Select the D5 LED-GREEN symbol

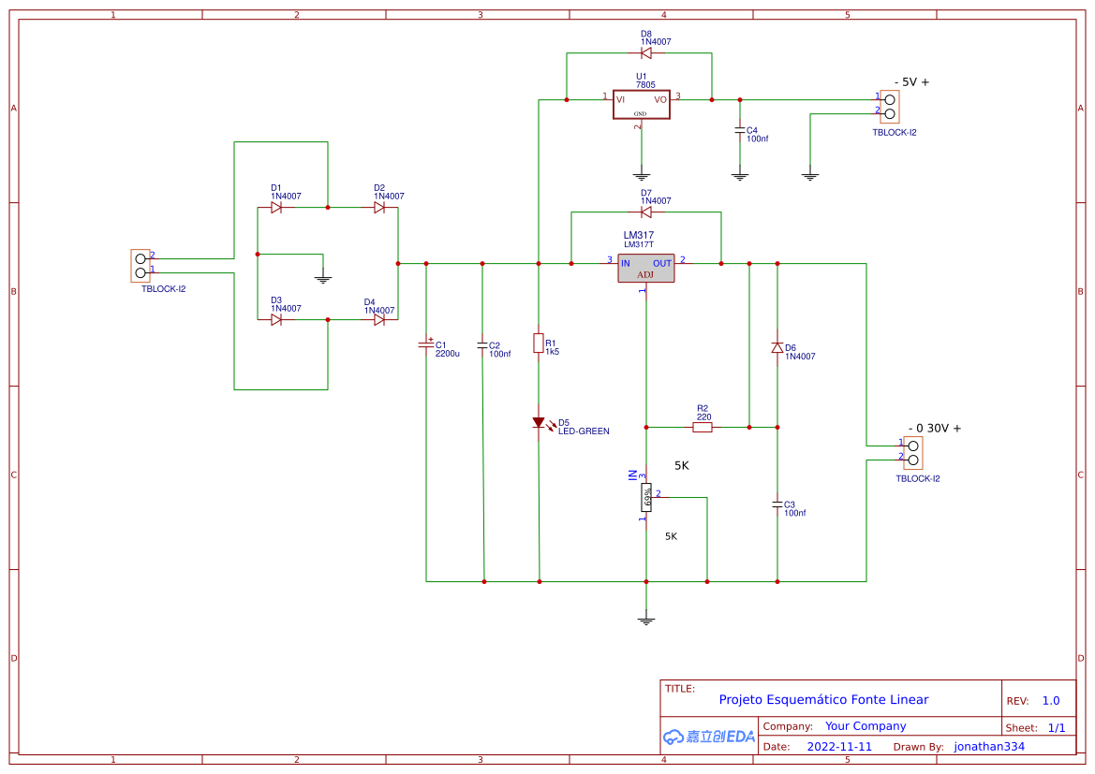point(539,421)
